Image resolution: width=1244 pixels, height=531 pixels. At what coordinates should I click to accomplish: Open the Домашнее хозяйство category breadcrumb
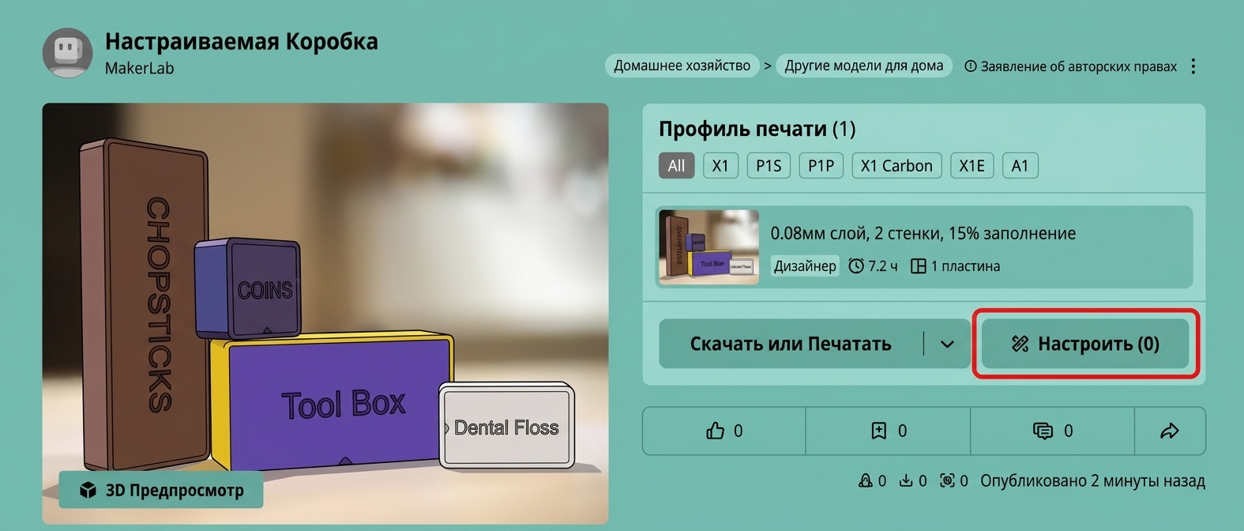[682, 66]
